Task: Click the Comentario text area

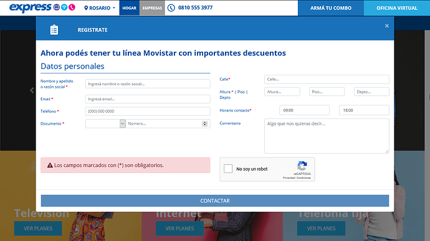Action: 327,136
